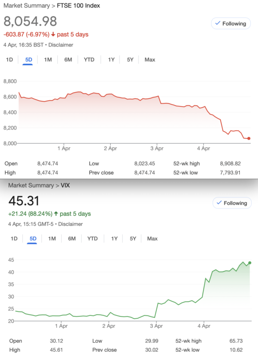The width and height of the screenshot is (258, 355).
Task: Open the Disclaimer link under FTSE 100
Action: tap(61, 45)
